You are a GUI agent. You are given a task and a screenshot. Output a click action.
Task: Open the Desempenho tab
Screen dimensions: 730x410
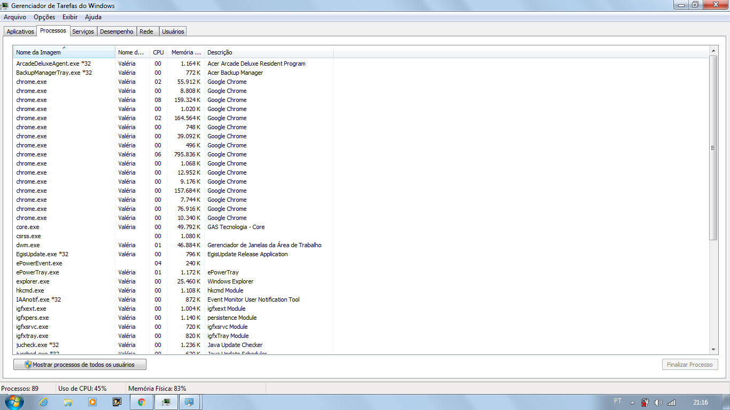pyautogui.click(x=117, y=31)
